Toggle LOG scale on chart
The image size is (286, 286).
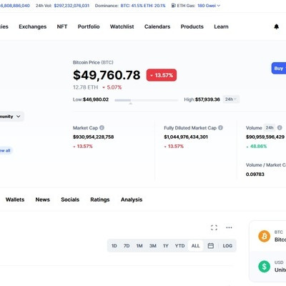point(227,246)
